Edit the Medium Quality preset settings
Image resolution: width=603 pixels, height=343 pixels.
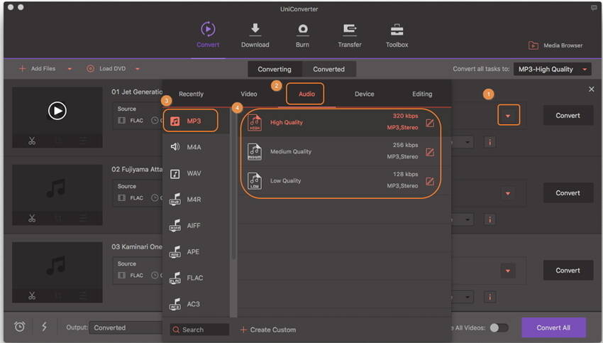[x=430, y=152]
